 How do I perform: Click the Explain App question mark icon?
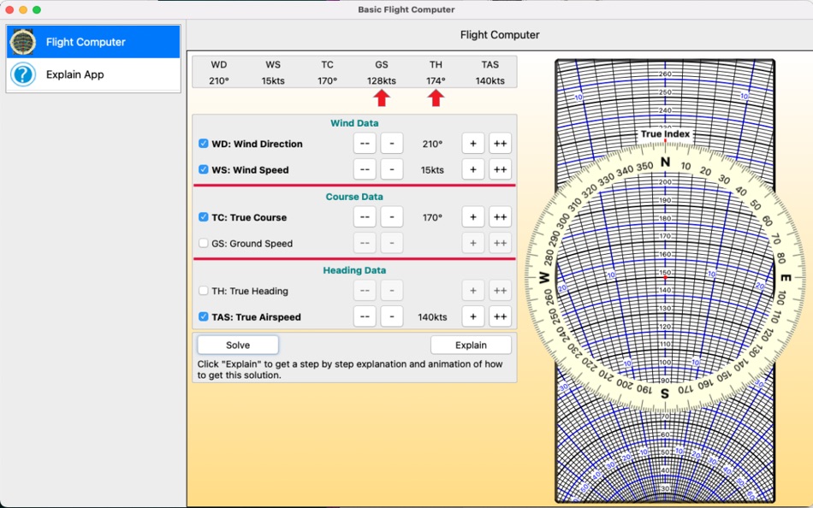tap(23, 74)
